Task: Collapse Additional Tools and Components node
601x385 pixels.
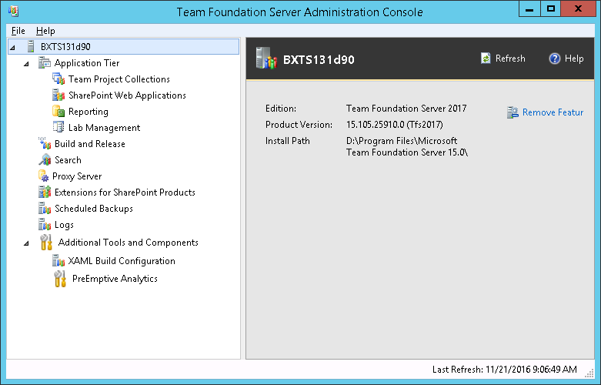Action: (x=26, y=243)
